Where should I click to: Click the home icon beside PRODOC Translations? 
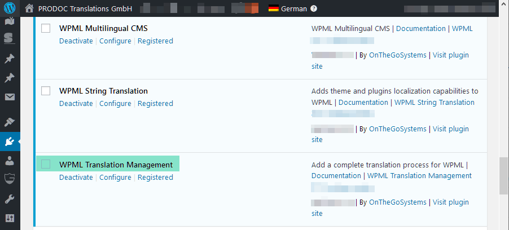29,8
